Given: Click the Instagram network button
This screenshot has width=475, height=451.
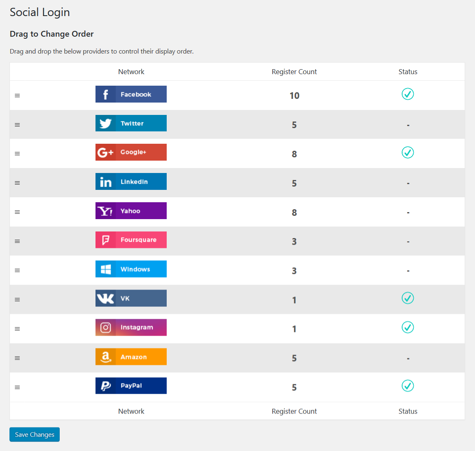Looking at the screenshot, I should 131,327.
